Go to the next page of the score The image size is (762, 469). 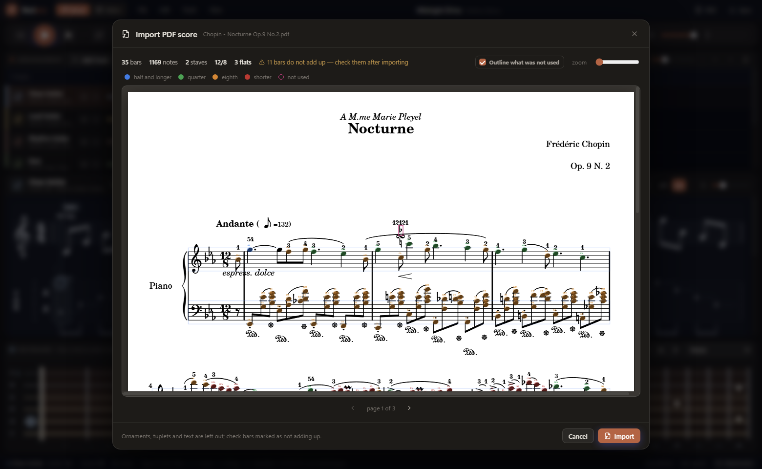(409, 408)
